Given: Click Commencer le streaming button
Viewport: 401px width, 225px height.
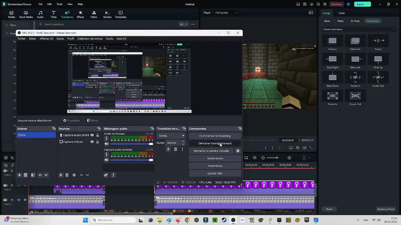Looking at the screenshot, I should click(x=215, y=136).
